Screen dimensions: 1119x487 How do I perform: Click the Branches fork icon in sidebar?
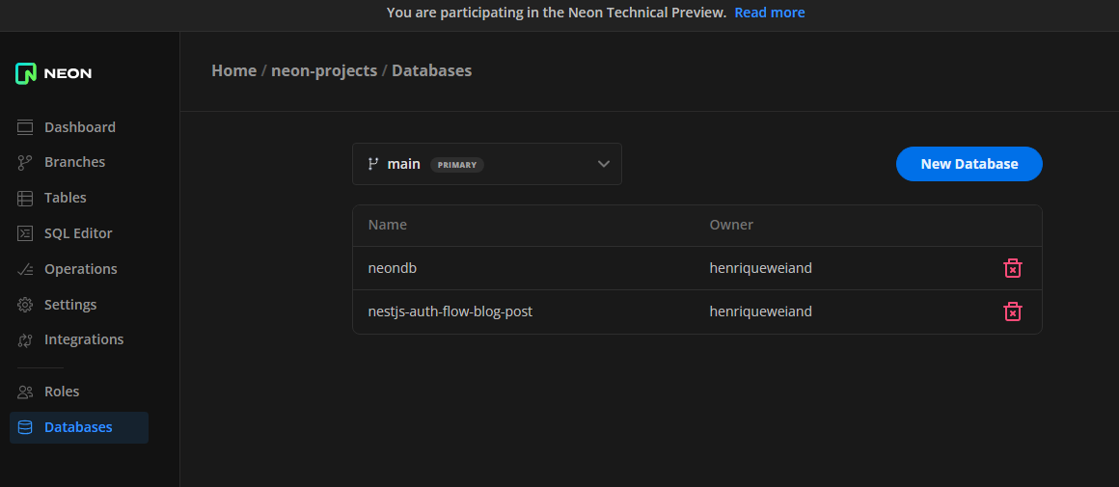[x=25, y=163]
